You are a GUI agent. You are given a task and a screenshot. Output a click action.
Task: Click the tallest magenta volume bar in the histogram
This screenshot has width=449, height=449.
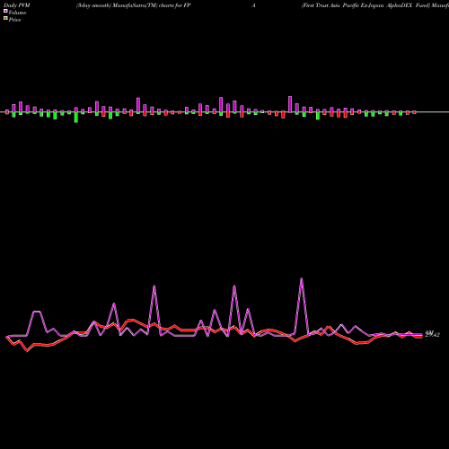290,104
